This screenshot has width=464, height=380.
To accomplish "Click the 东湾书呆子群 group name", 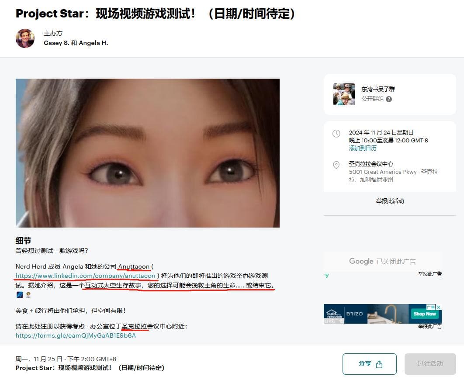I will (x=378, y=89).
